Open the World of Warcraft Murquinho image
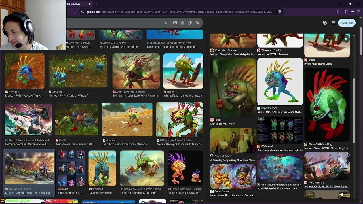 tap(142, 168)
